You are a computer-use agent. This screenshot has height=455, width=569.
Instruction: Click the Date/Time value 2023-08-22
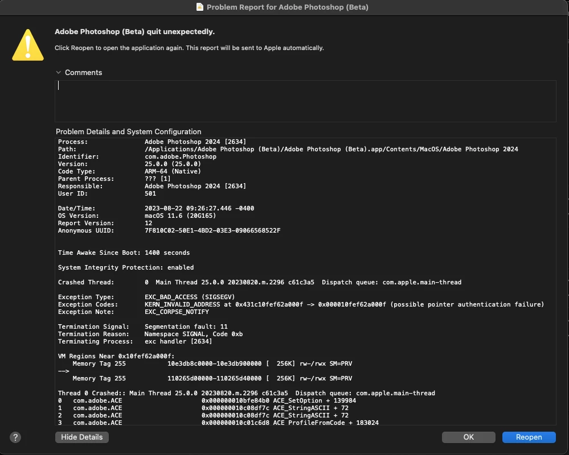click(x=199, y=208)
